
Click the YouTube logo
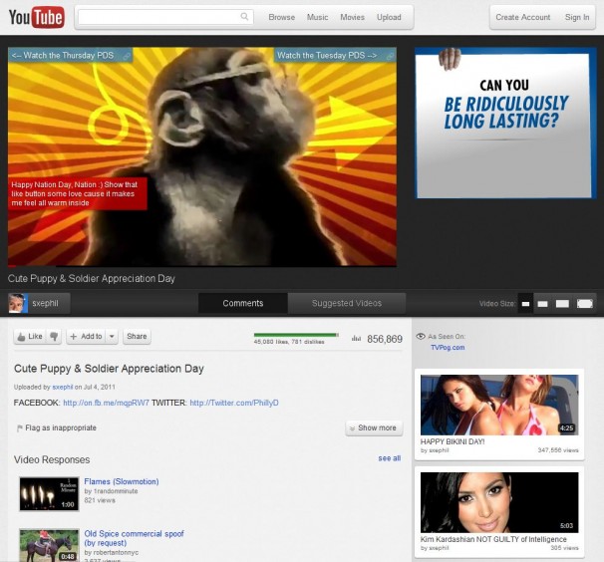pos(36,17)
